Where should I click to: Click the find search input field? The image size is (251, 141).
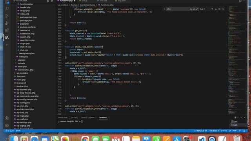tap(177, 9)
